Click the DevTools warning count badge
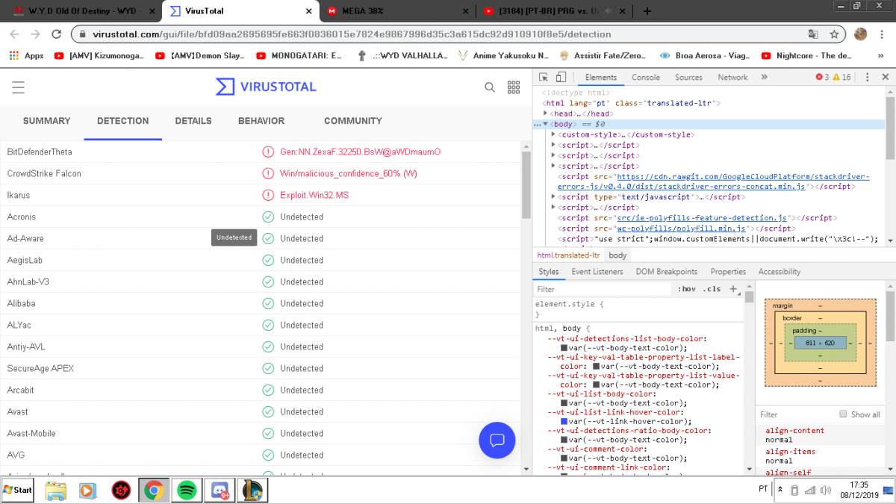Image resolution: width=896 pixels, height=504 pixels. [841, 77]
